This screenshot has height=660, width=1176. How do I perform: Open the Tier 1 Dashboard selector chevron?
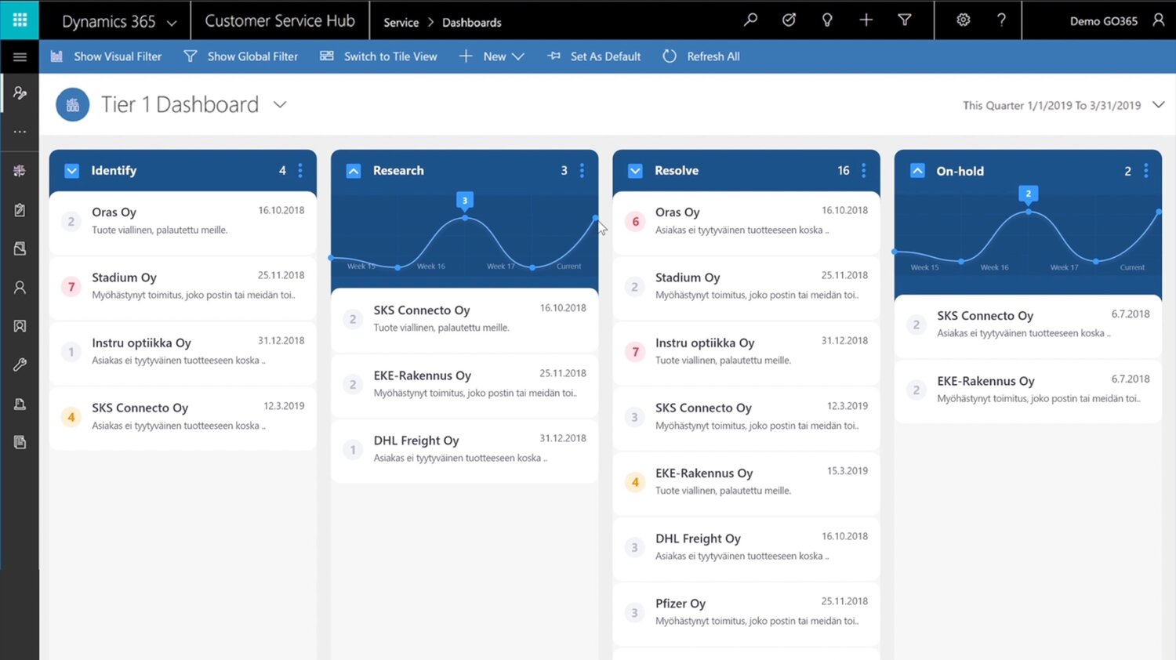pyautogui.click(x=280, y=104)
